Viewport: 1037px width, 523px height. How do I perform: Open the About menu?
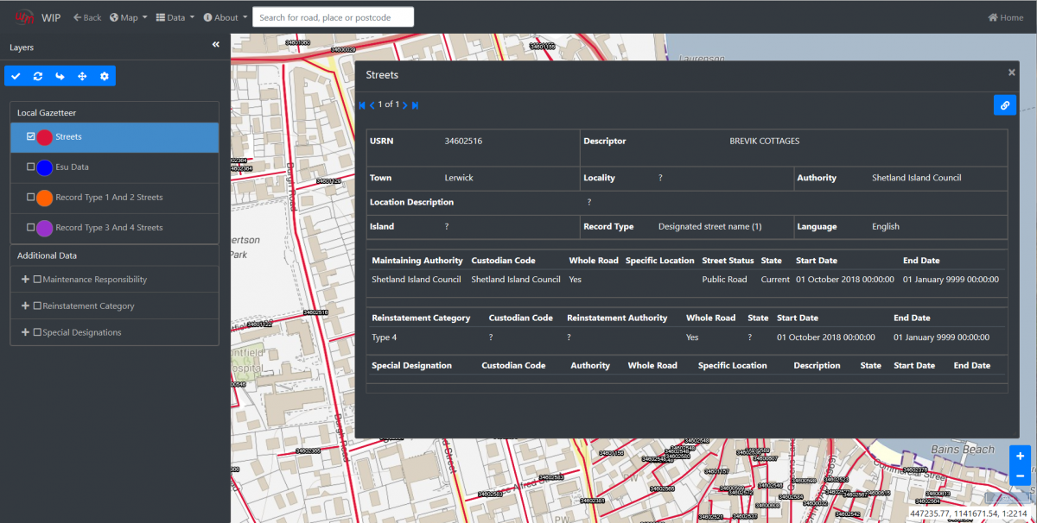click(225, 17)
